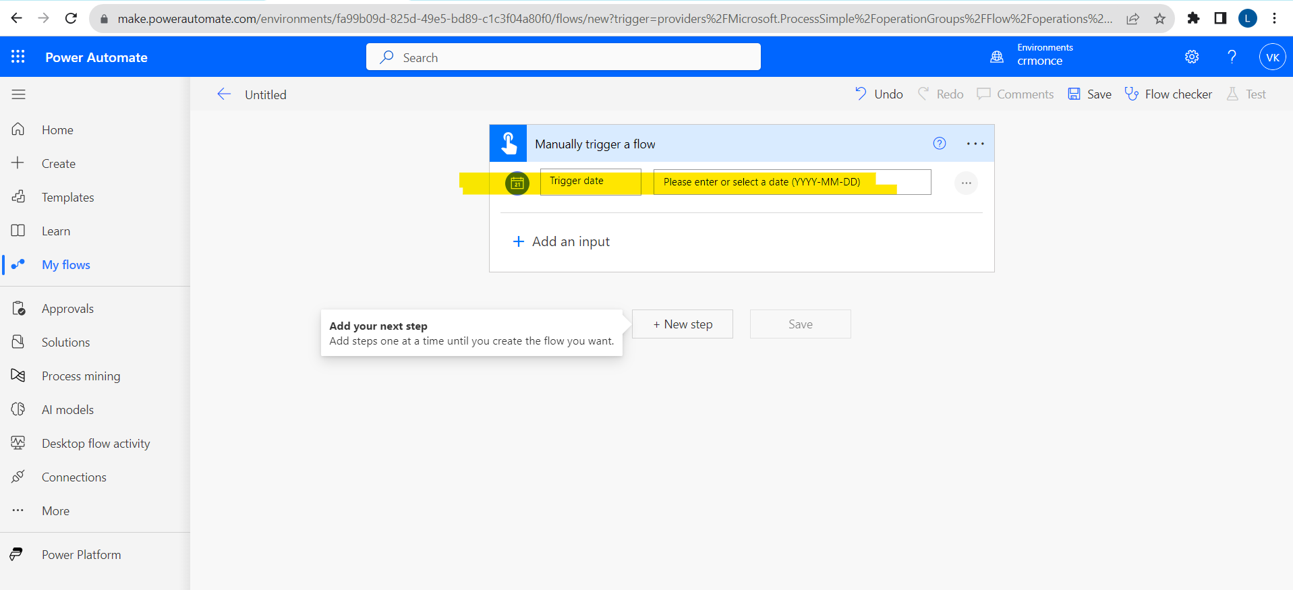Open the VK account avatar

coord(1272,57)
